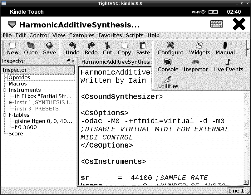
Task: Expand hidden toolbar items chevron
Action: click(x=248, y=48)
